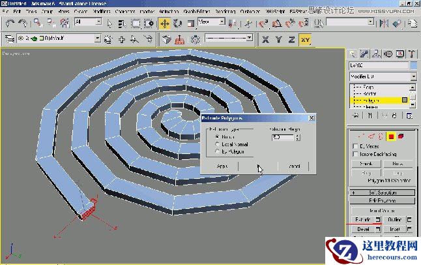Activate the Select and Move tool

pyautogui.click(x=164, y=23)
